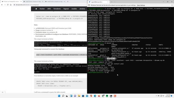174x98 pixels.
Task: Open Microsoft Edge from taskbar
Action: pyautogui.click(x=95, y=96)
